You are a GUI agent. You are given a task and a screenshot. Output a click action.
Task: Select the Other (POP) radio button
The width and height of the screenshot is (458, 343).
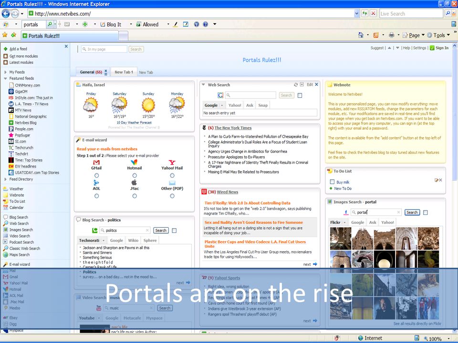tap(172, 196)
